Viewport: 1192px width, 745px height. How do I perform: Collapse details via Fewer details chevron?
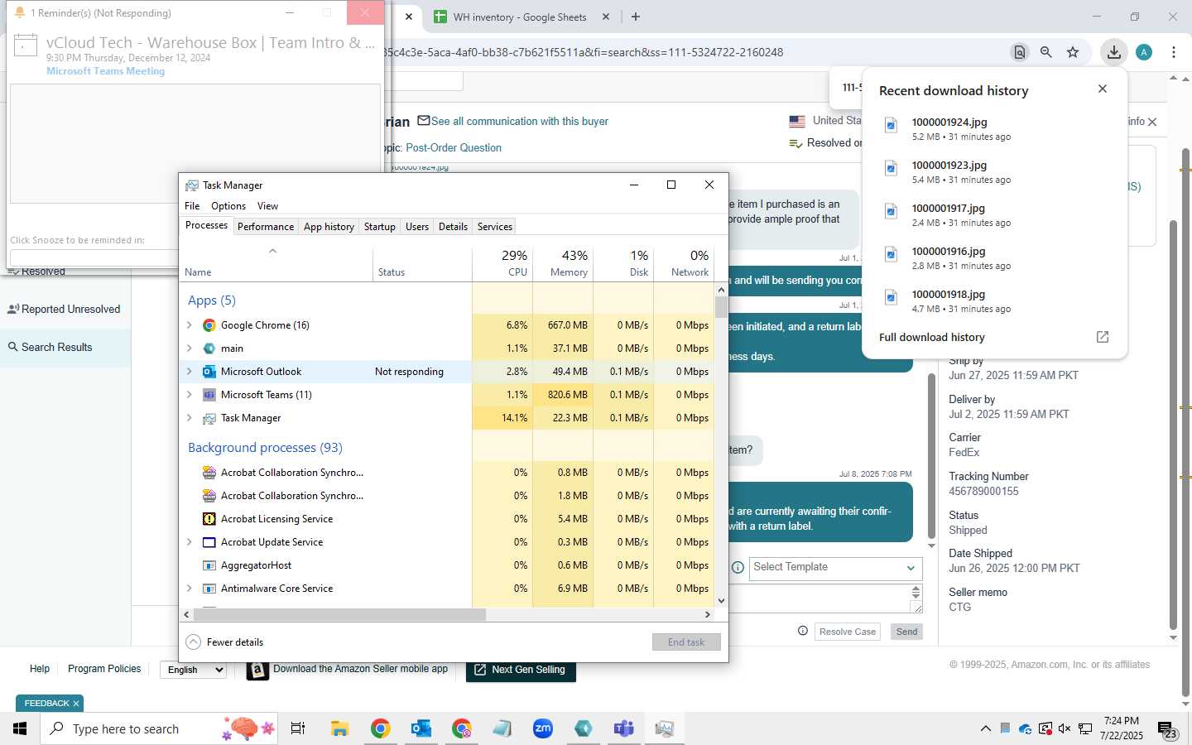pos(194,642)
